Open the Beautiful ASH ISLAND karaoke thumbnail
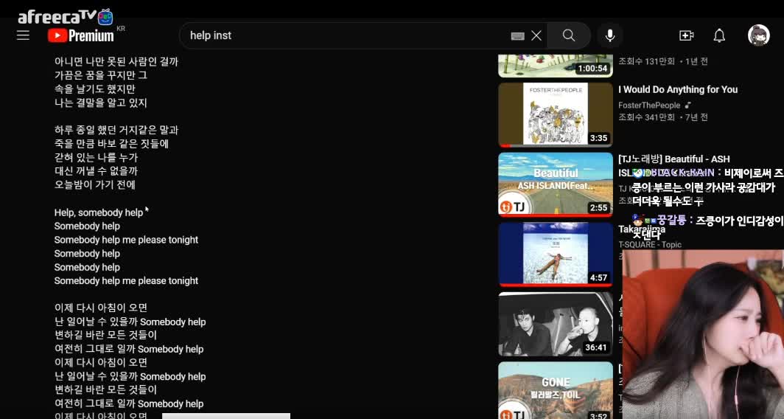The width and height of the screenshot is (784, 419). point(555,184)
